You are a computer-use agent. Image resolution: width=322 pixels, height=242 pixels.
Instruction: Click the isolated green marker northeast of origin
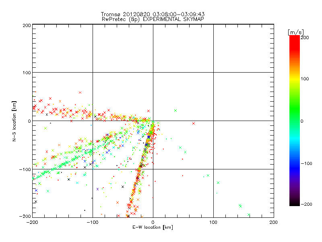175,111
